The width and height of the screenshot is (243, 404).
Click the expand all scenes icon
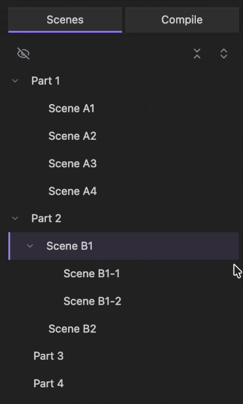click(x=224, y=54)
